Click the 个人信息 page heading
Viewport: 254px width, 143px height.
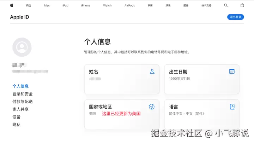(97, 42)
